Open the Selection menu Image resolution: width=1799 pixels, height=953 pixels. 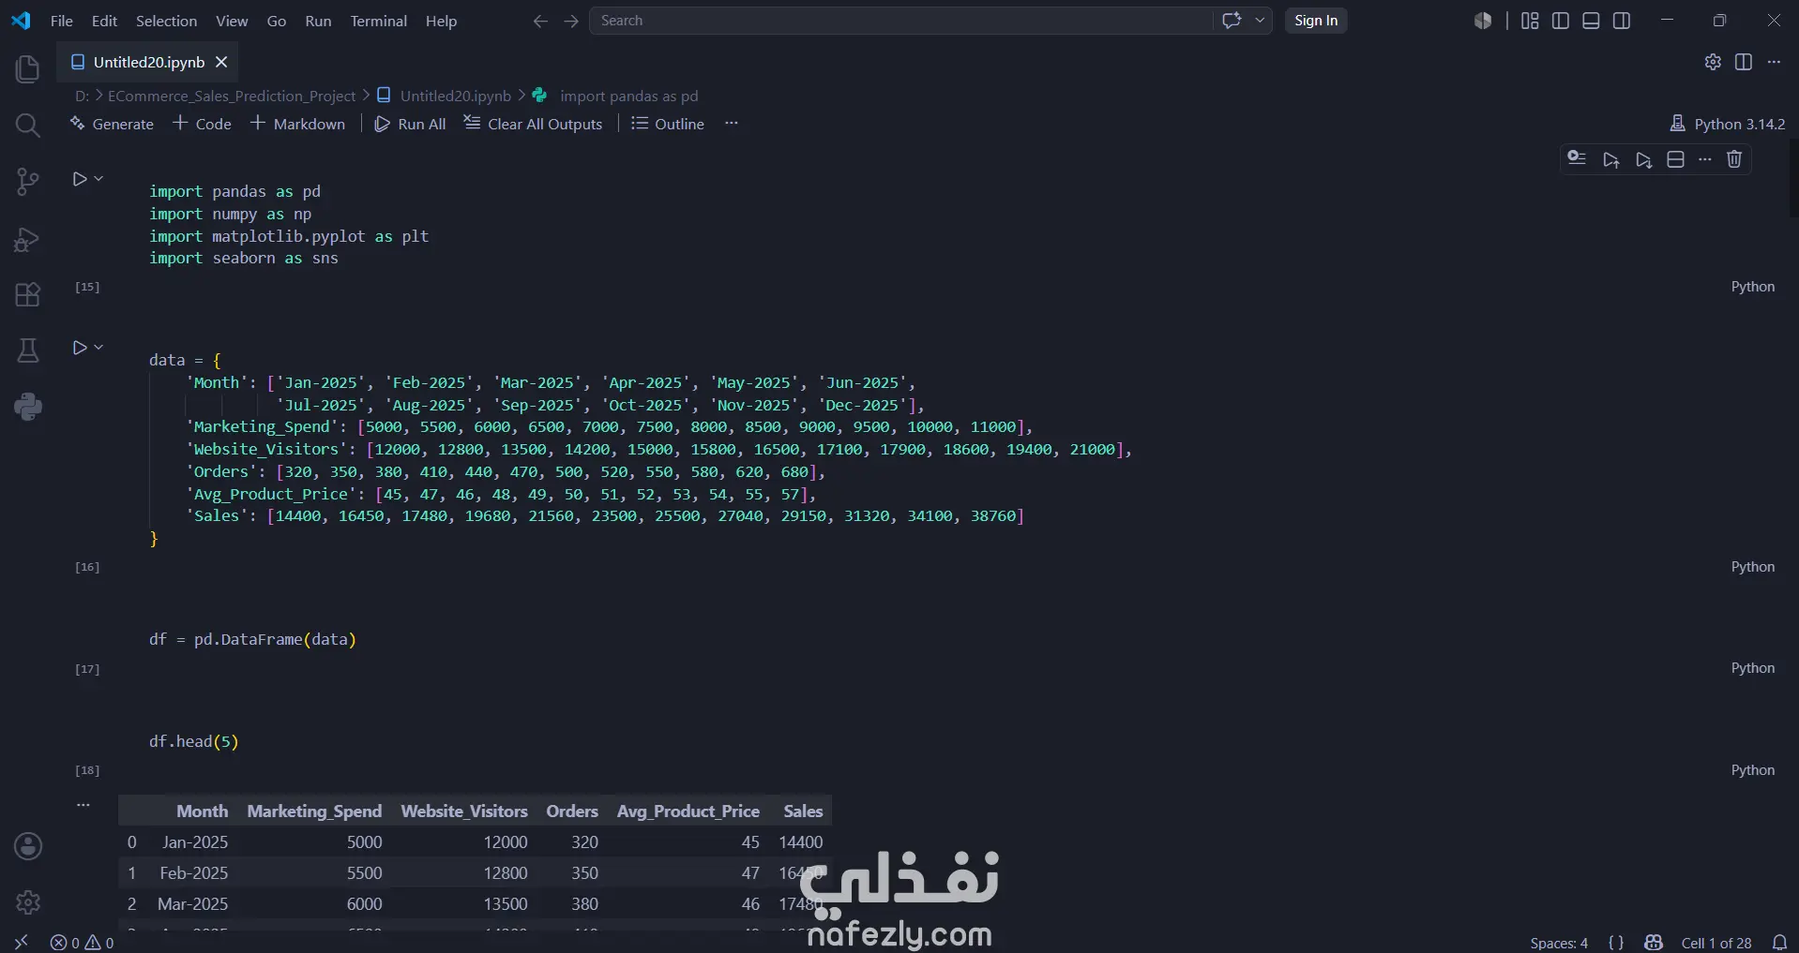pos(166,21)
